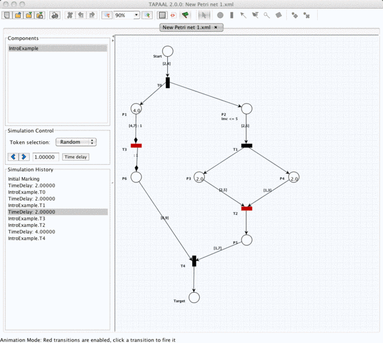Fire the enabled red transition T3

(x=136, y=146)
